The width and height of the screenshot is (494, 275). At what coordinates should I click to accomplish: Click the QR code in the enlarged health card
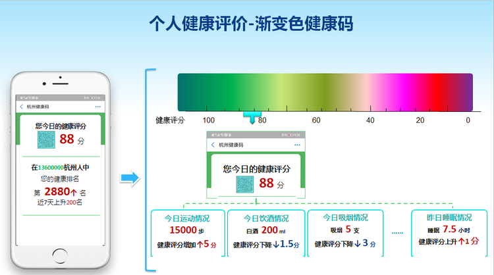point(245,184)
